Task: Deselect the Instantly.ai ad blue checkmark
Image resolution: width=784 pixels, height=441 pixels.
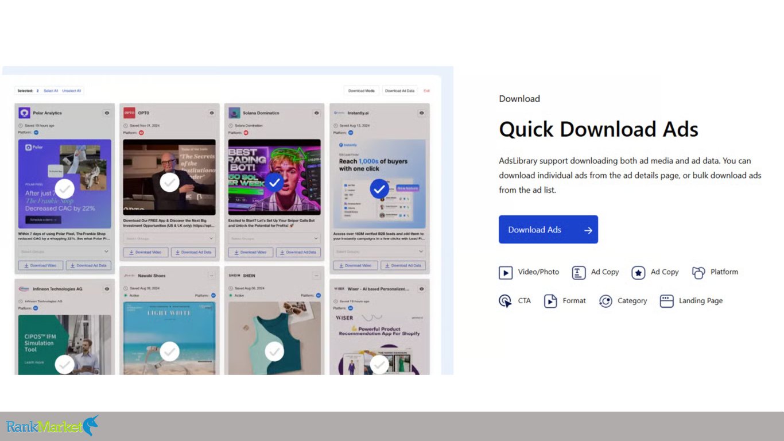Action: pyautogui.click(x=379, y=188)
